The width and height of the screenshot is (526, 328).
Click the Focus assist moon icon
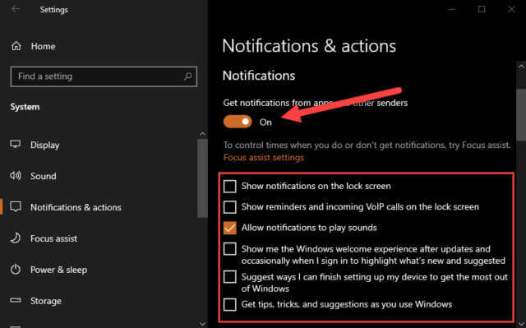click(x=16, y=238)
